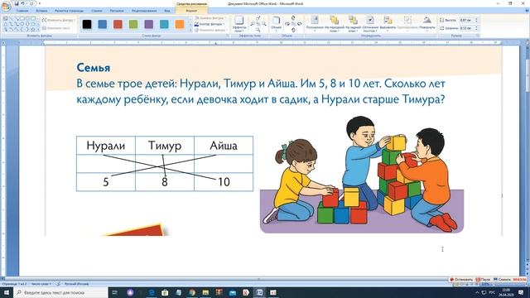Image resolution: width=530 pixels, height=298 pixels.
Task: Select the line shape in shapes gallery
Action: coord(11,18)
